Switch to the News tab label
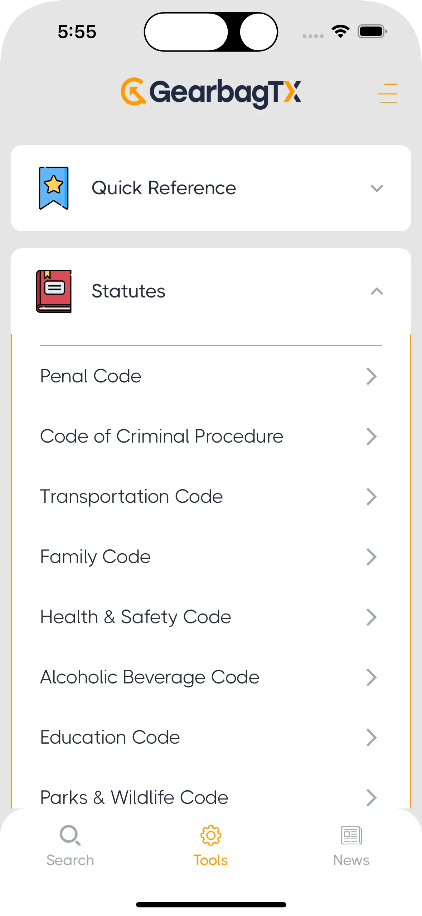This screenshot has height=916, width=422. coord(351,860)
